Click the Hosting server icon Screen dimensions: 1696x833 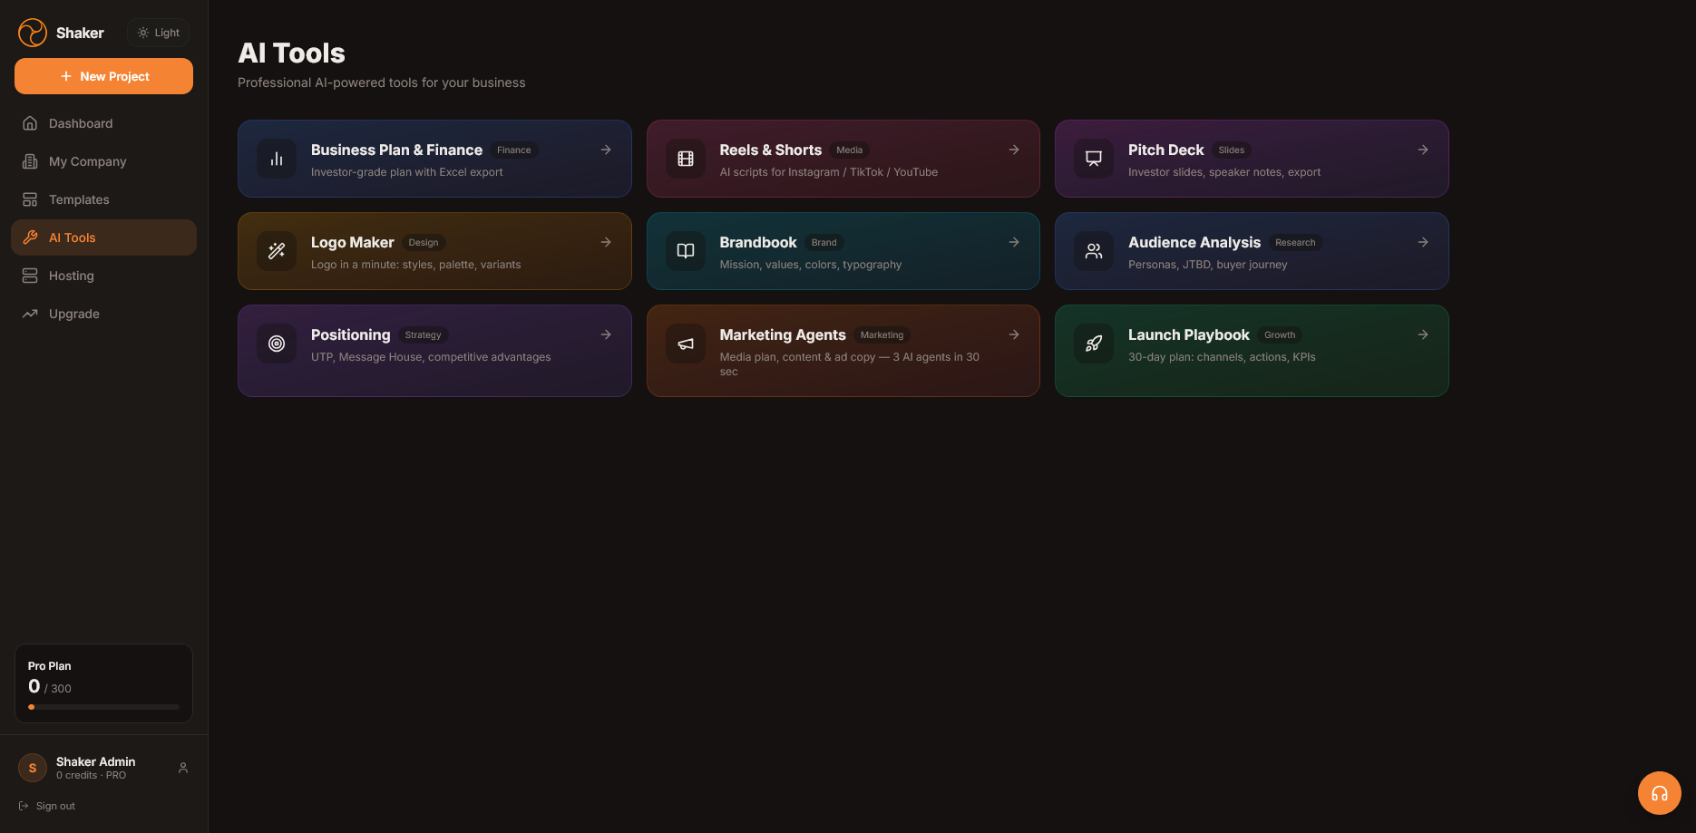pos(30,276)
